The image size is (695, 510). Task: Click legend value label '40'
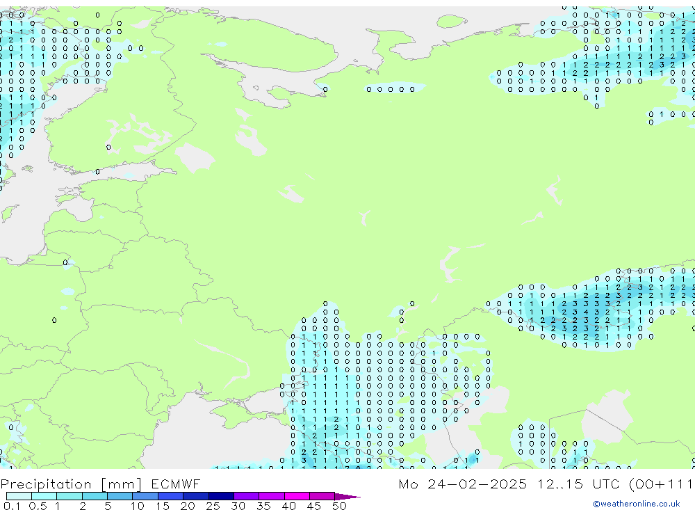click(x=288, y=506)
